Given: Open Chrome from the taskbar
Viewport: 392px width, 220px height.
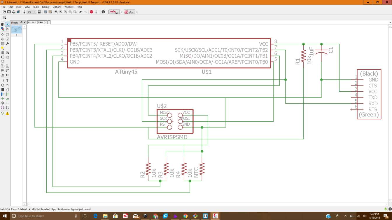Looking at the screenshot, I should [x=185, y=216].
